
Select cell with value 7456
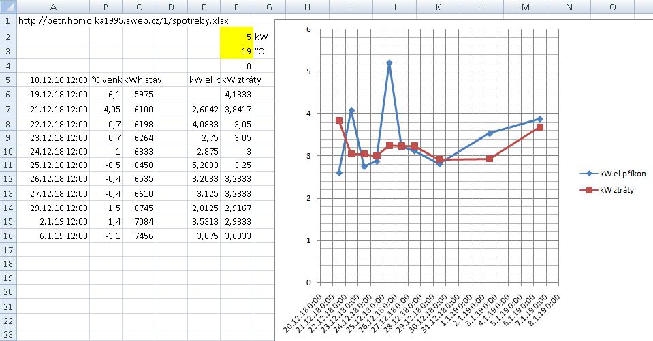click(x=138, y=236)
